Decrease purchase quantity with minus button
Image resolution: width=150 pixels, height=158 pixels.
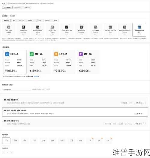click(4, 152)
